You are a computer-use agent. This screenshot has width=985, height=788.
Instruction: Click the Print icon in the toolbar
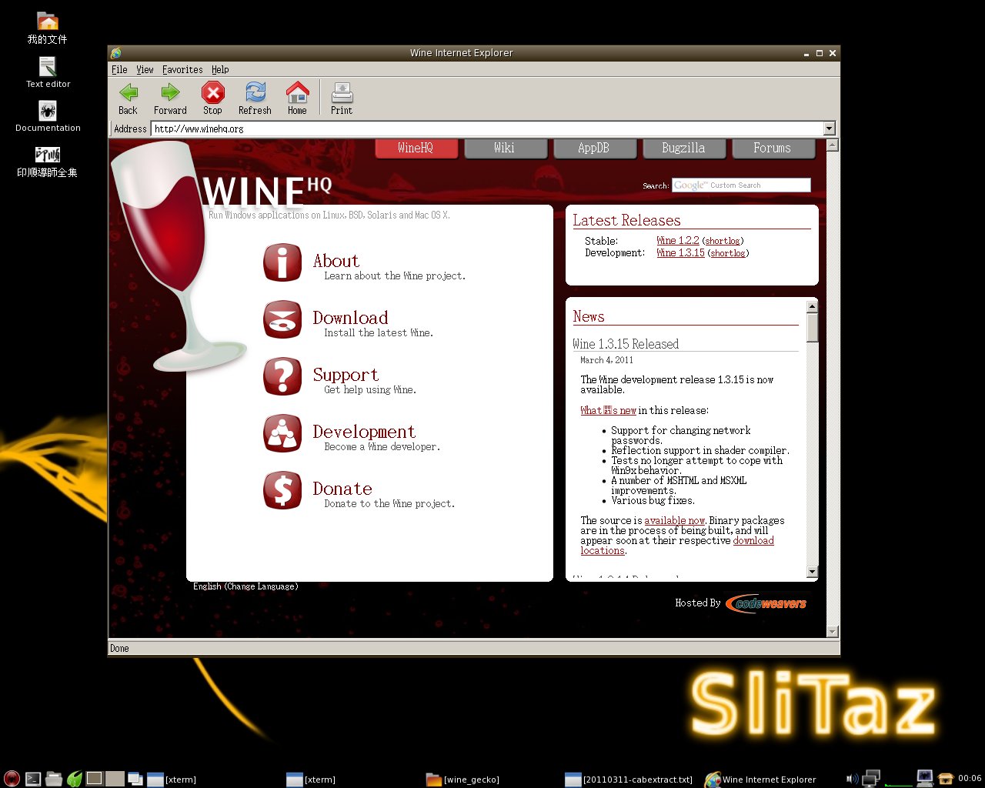point(341,92)
